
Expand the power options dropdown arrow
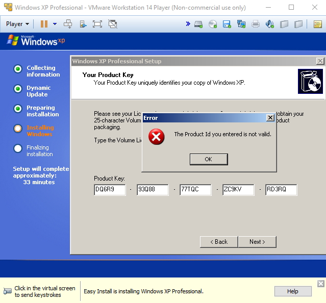55,24
